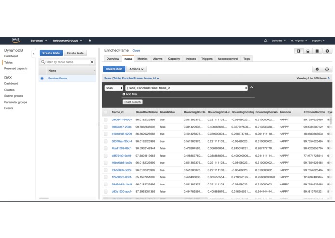Open the Actions dropdown button
The image size is (335, 238).
(136, 69)
